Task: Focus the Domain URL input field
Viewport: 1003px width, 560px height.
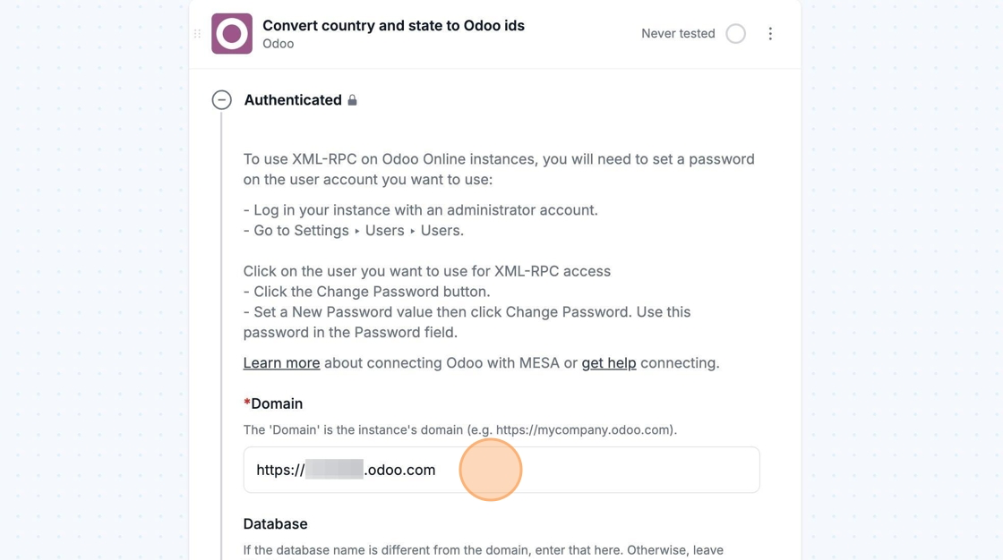Action: (501, 470)
